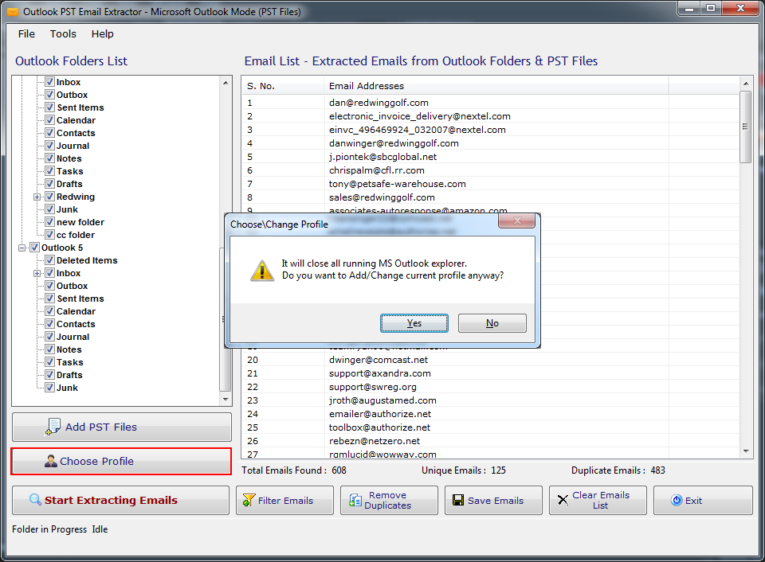Select jroth@augustamed.com email row
The image size is (765, 562).
click(x=491, y=400)
